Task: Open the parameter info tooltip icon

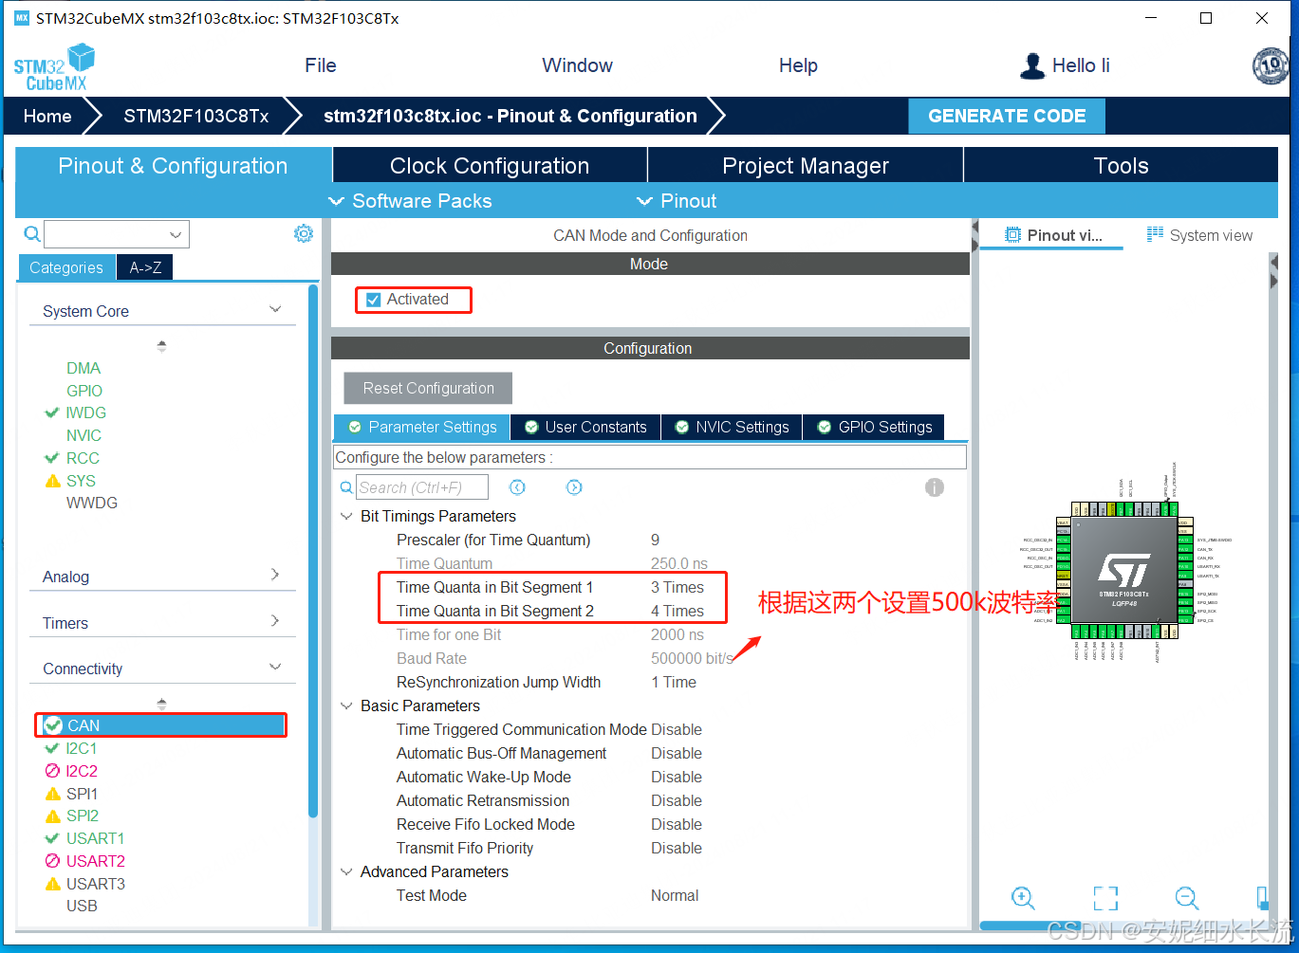Action: (934, 486)
